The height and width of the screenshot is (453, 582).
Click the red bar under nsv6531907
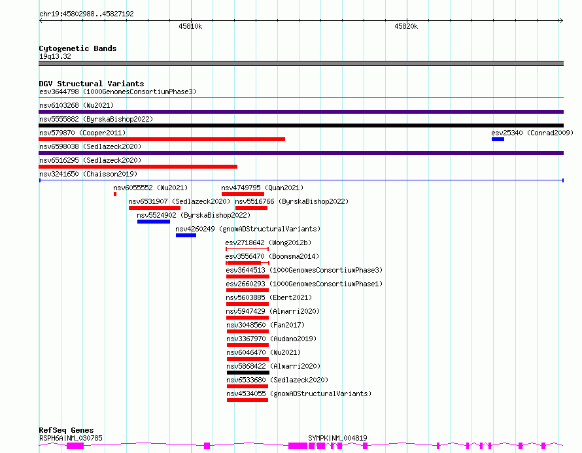click(x=154, y=208)
